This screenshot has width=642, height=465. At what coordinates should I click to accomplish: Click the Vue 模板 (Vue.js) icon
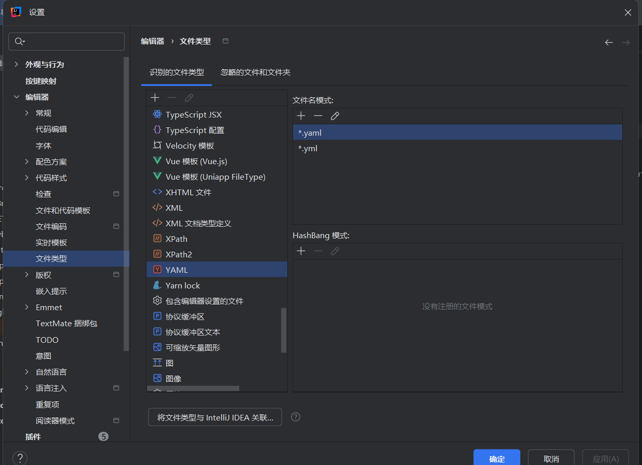click(x=157, y=161)
